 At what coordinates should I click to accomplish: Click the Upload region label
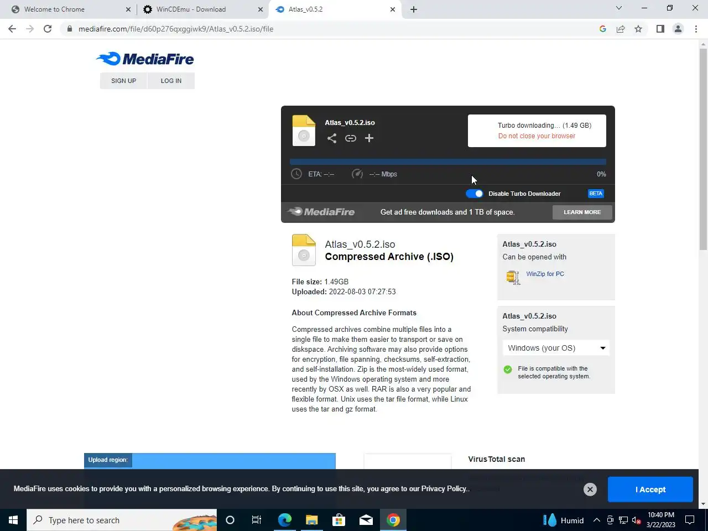108,460
